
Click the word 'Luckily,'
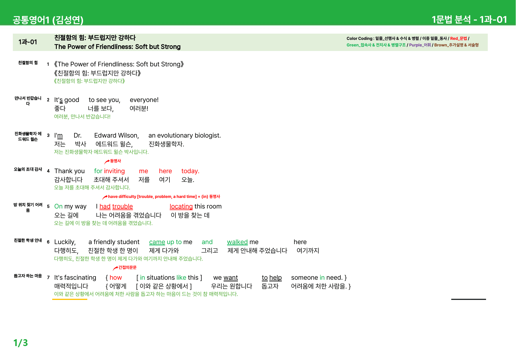pyautogui.click(x=65, y=242)
